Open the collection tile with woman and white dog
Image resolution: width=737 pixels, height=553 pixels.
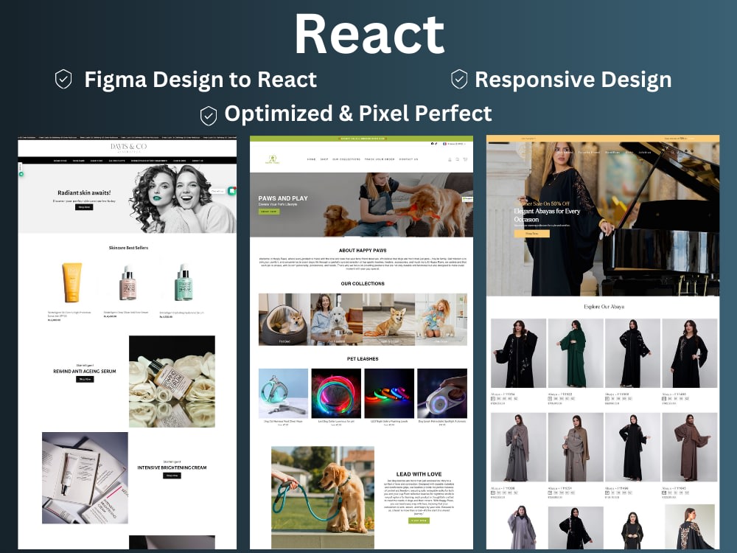(x=337, y=319)
